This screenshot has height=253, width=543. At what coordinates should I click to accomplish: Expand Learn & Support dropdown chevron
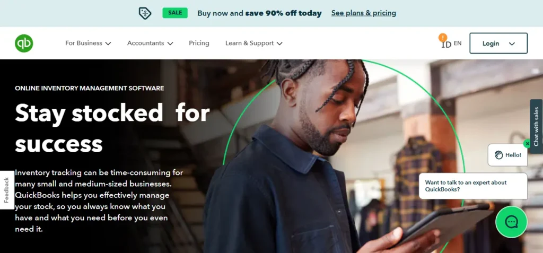tap(279, 43)
